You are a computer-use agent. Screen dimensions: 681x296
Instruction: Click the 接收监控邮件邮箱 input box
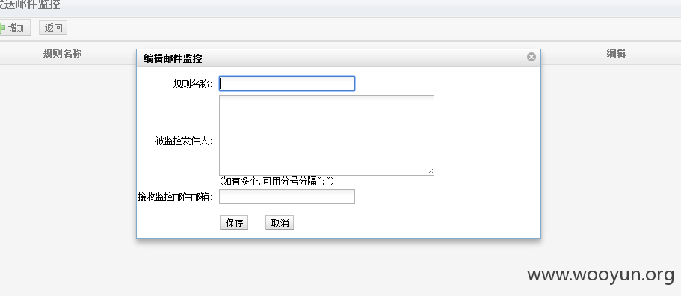click(287, 197)
